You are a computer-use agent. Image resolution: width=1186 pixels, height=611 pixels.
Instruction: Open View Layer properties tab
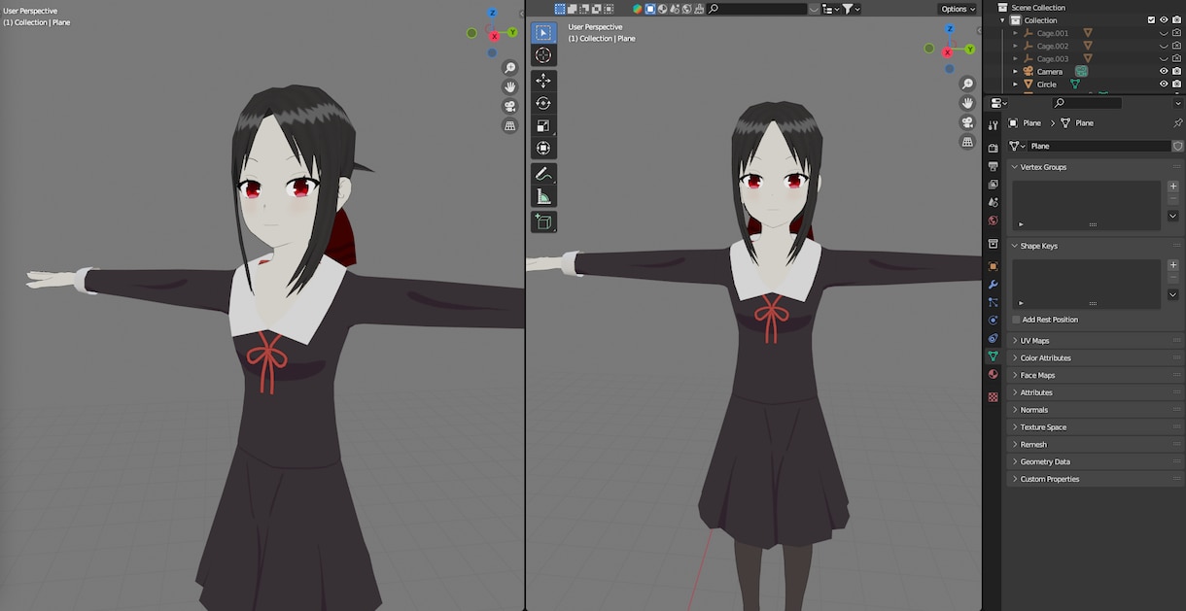(x=993, y=184)
